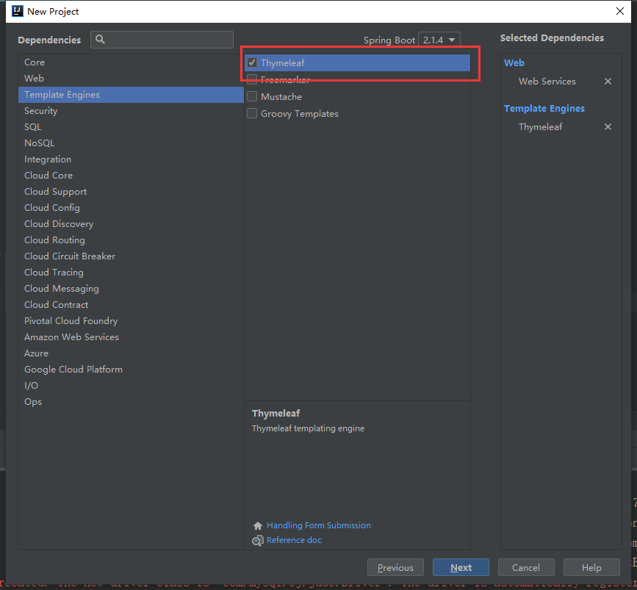The height and width of the screenshot is (590, 637).
Task: Select Cloud Core in the list
Action: pos(131,176)
